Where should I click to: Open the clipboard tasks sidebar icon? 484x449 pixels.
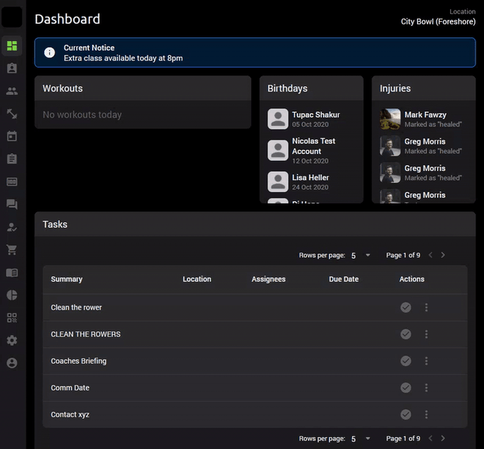[12, 159]
